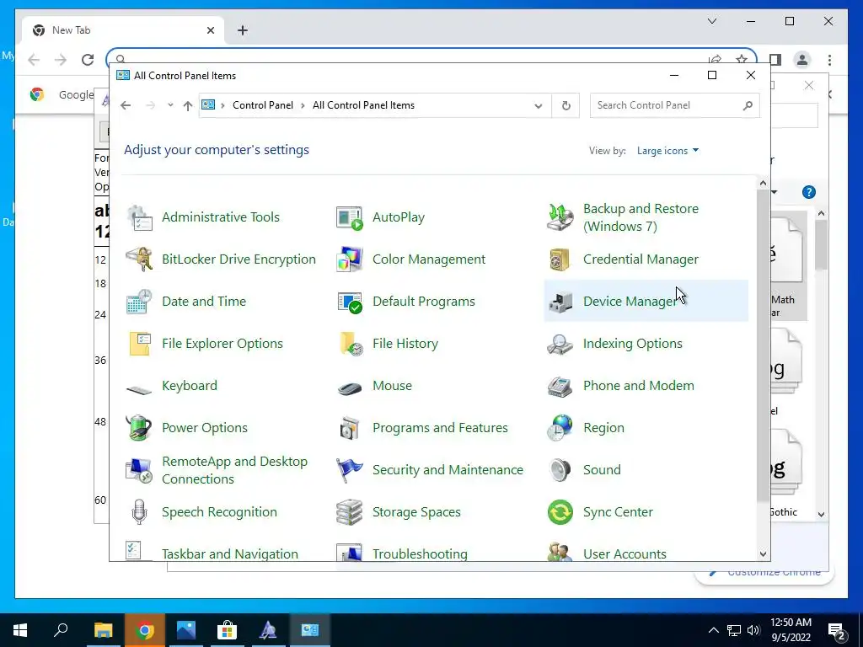Open the Sound speaker icon
This screenshot has width=863, height=647.
click(560, 470)
